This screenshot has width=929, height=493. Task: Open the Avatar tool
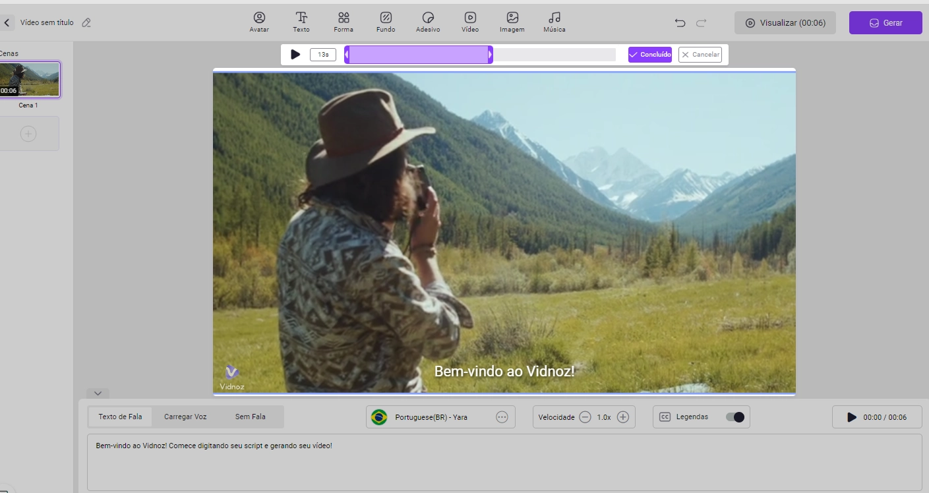point(259,22)
